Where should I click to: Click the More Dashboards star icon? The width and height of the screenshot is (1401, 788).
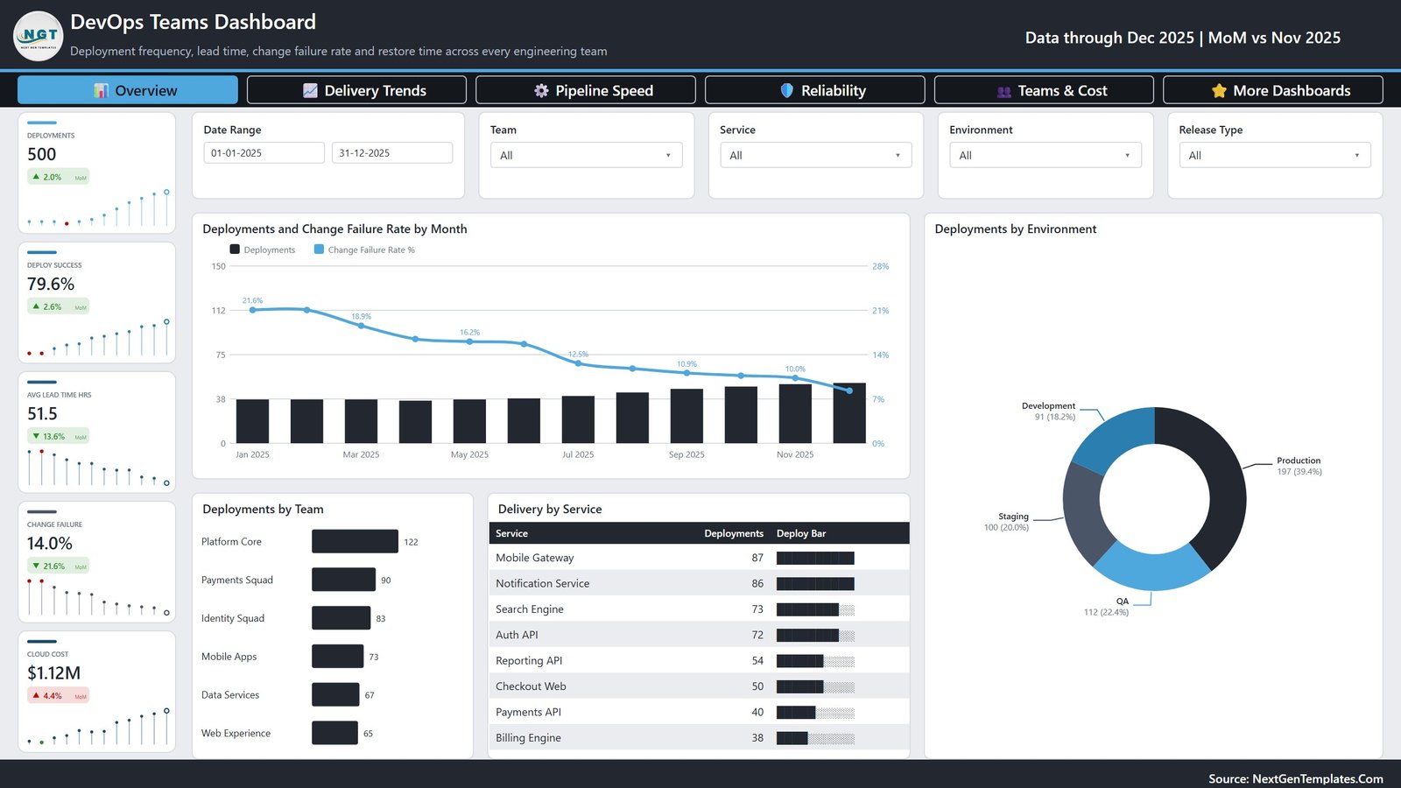point(1219,90)
